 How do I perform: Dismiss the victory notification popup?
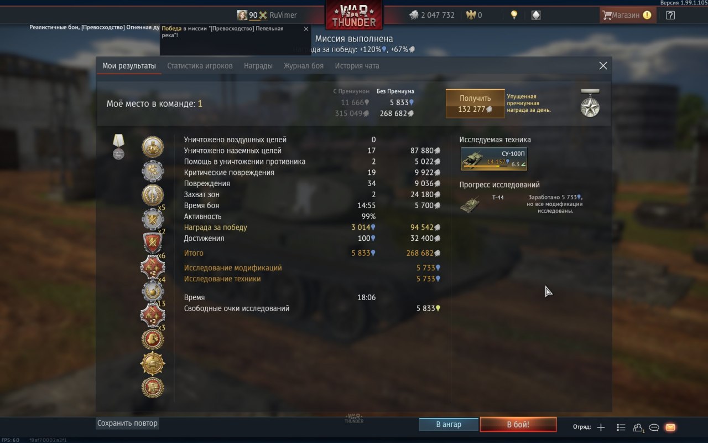coord(306,29)
